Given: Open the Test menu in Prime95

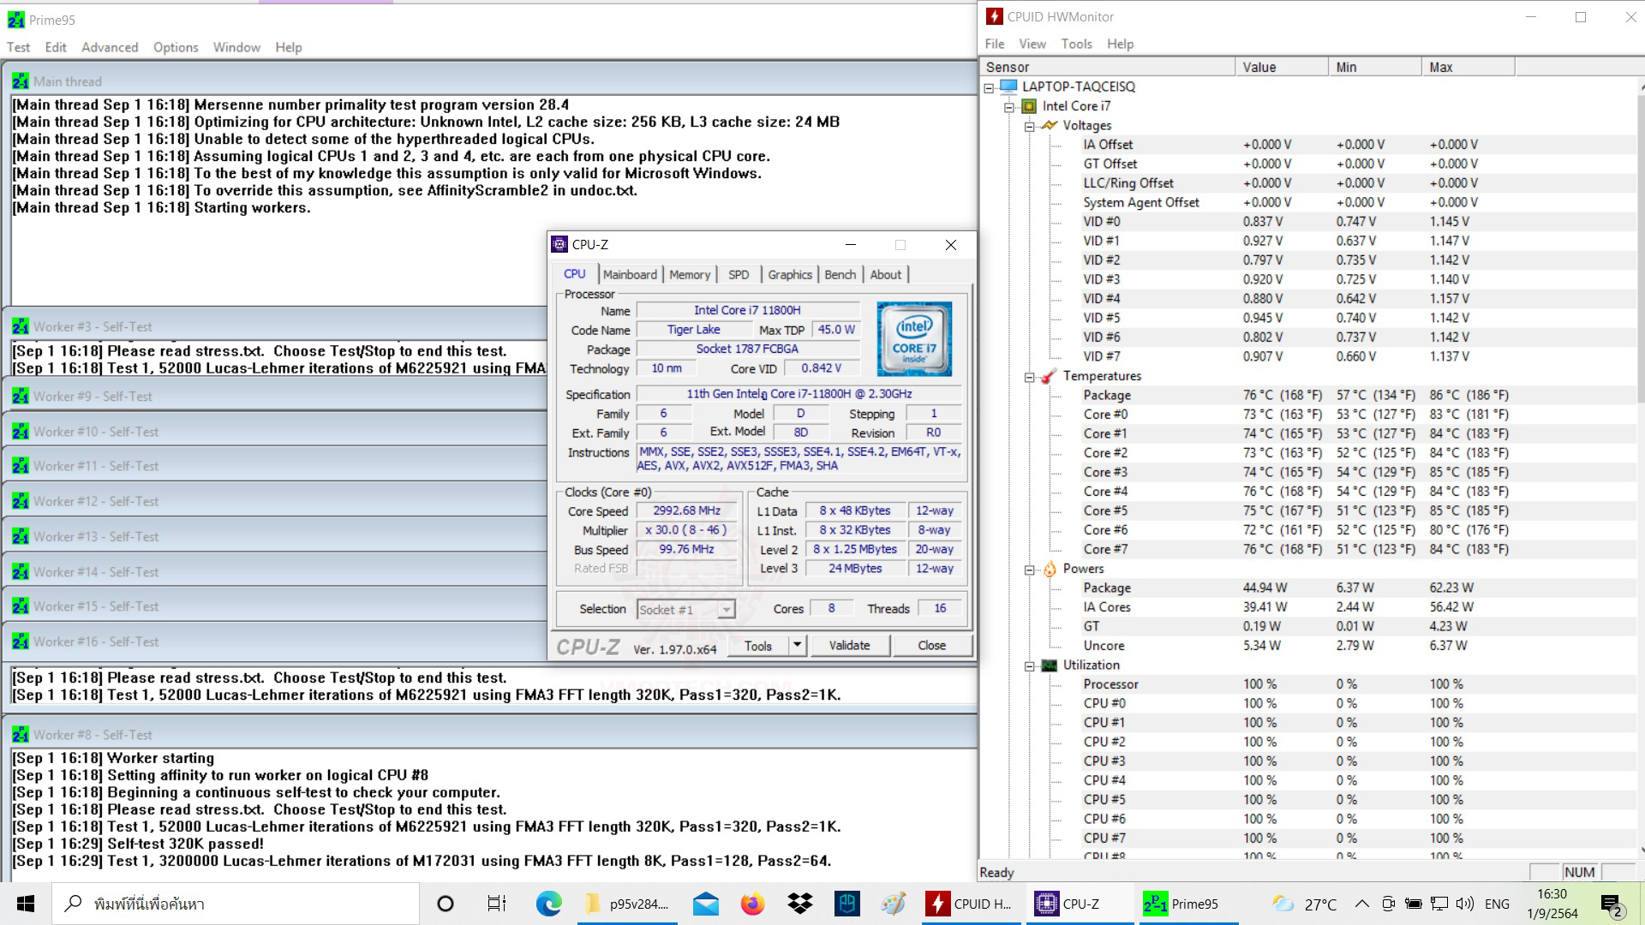Looking at the screenshot, I should tap(18, 47).
